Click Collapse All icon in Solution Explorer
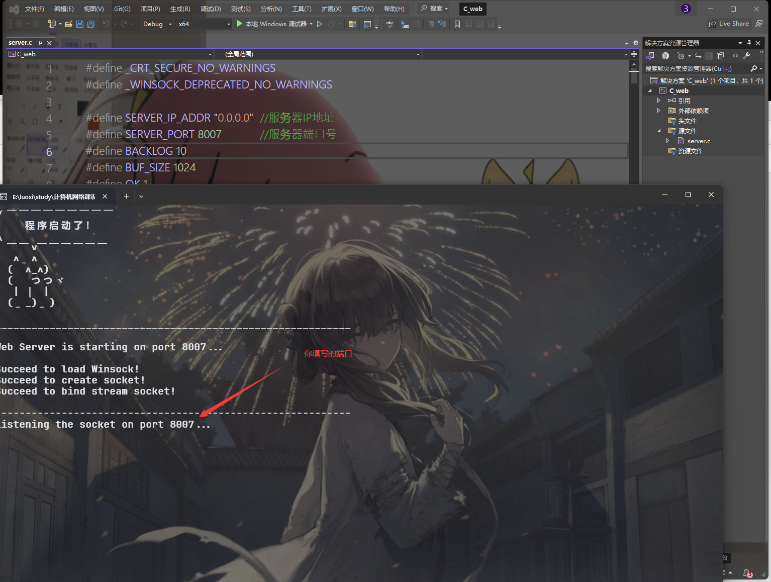The height and width of the screenshot is (582, 771). (x=709, y=56)
